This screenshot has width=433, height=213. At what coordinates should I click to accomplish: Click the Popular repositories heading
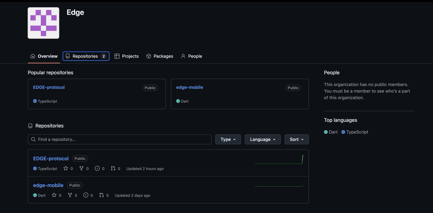(51, 73)
